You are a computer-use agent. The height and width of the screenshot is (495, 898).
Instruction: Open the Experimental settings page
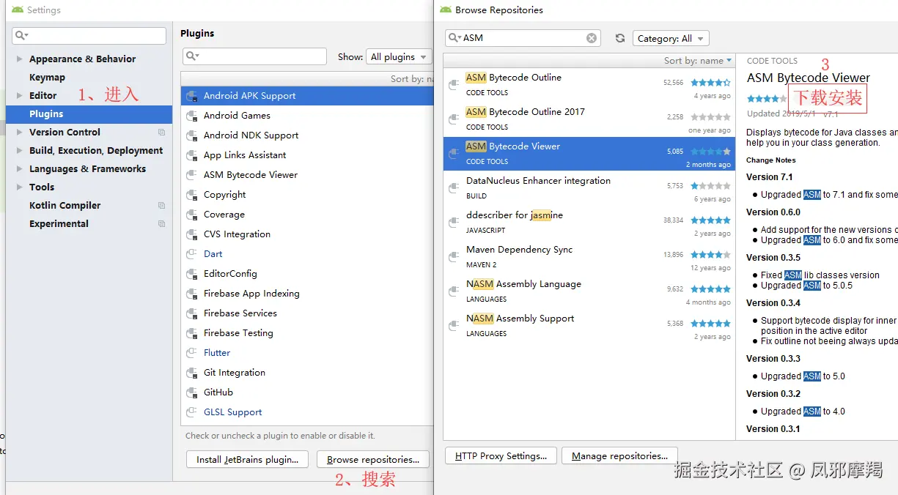59,224
